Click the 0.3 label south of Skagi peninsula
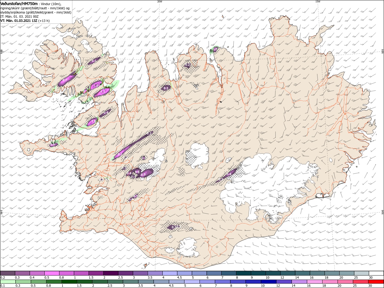Screen dimensions: 384x288 [x=166, y=88]
